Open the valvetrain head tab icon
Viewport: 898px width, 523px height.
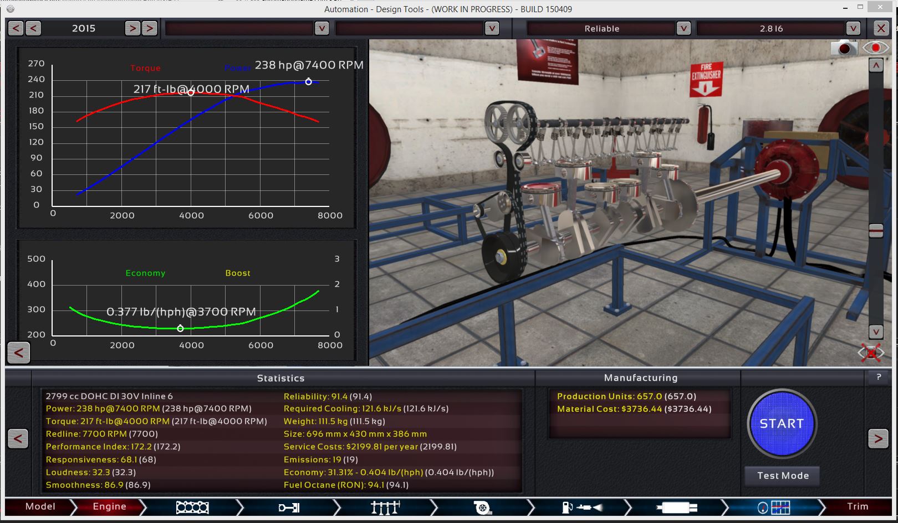click(x=386, y=507)
